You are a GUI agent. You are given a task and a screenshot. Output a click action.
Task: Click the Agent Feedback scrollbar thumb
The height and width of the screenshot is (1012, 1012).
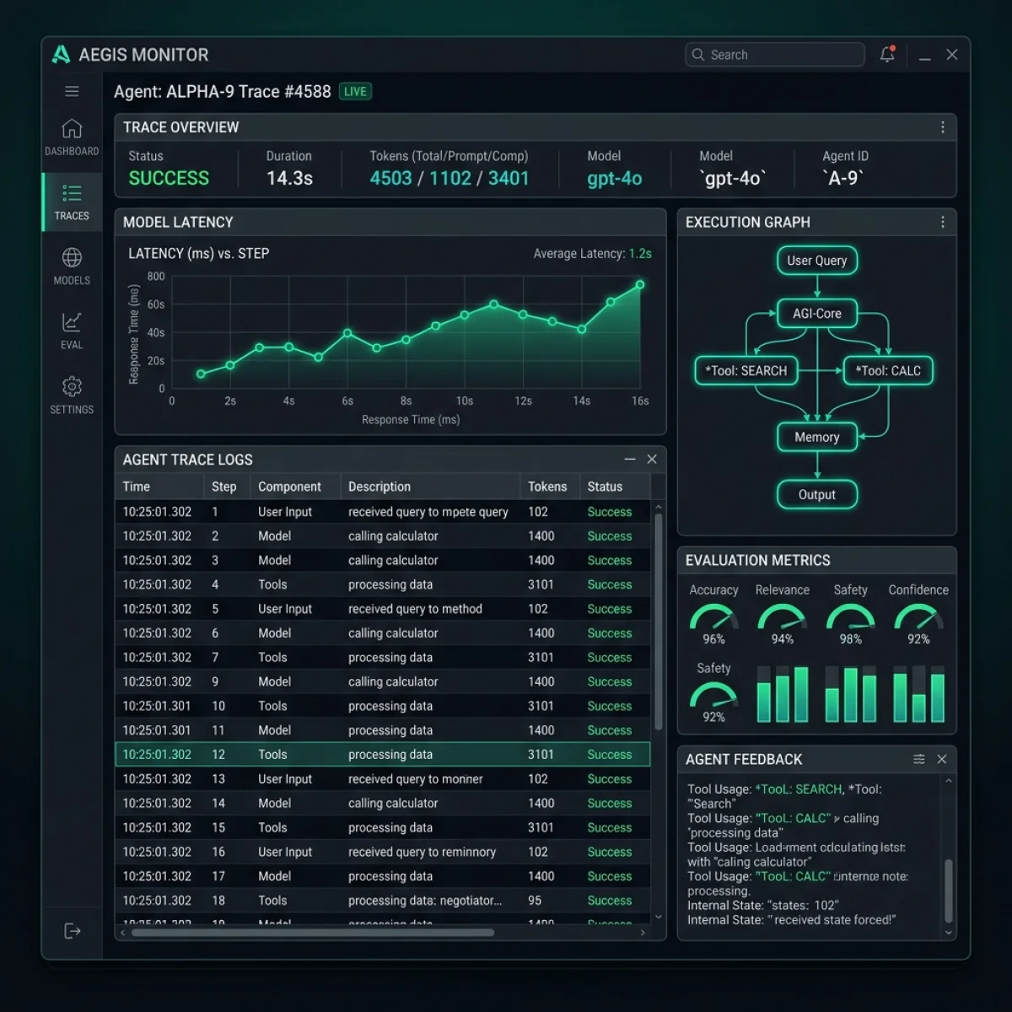pos(949,891)
